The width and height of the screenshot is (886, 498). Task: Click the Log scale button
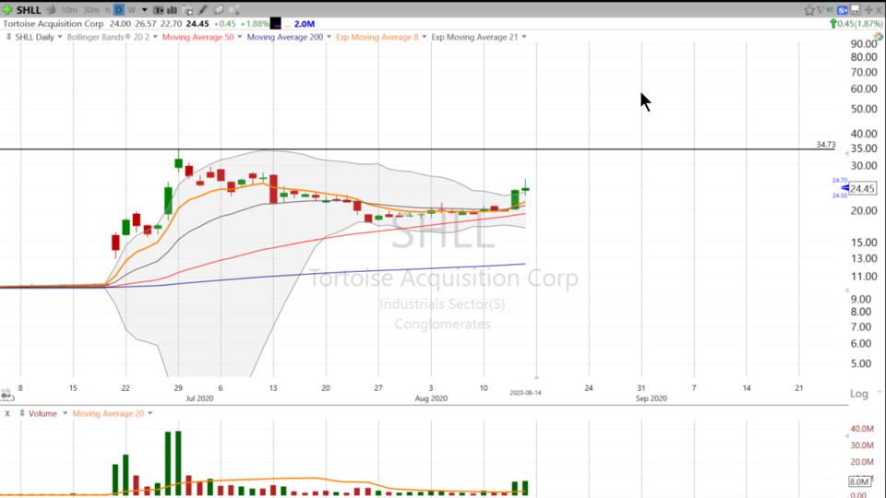pyautogui.click(x=859, y=394)
